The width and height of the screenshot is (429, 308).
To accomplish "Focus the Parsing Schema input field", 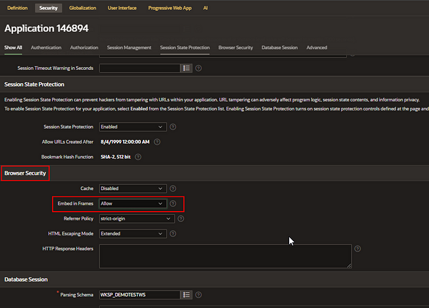I will click(x=140, y=295).
